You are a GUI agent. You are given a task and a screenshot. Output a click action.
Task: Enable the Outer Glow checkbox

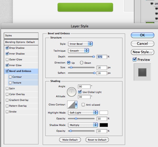click(x=7, y=59)
